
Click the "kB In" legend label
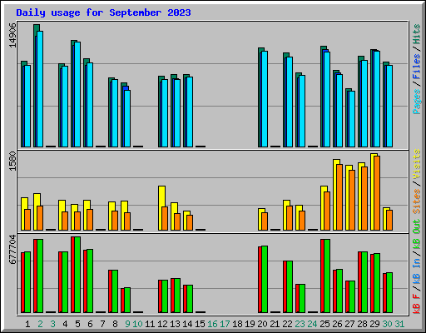point(417,271)
